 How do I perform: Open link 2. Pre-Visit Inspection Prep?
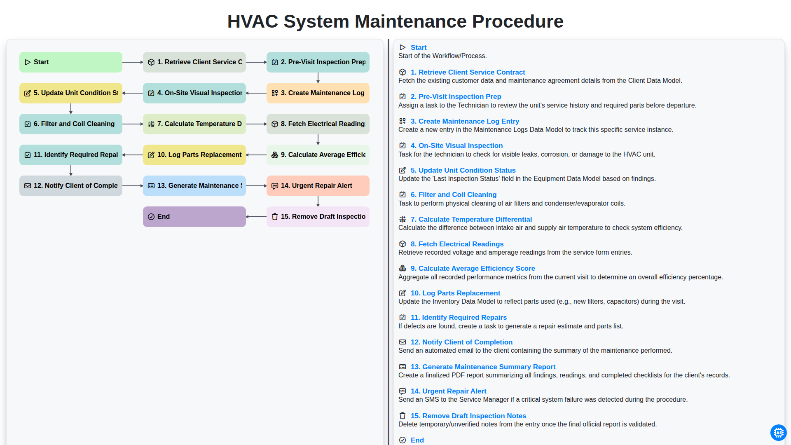456,97
